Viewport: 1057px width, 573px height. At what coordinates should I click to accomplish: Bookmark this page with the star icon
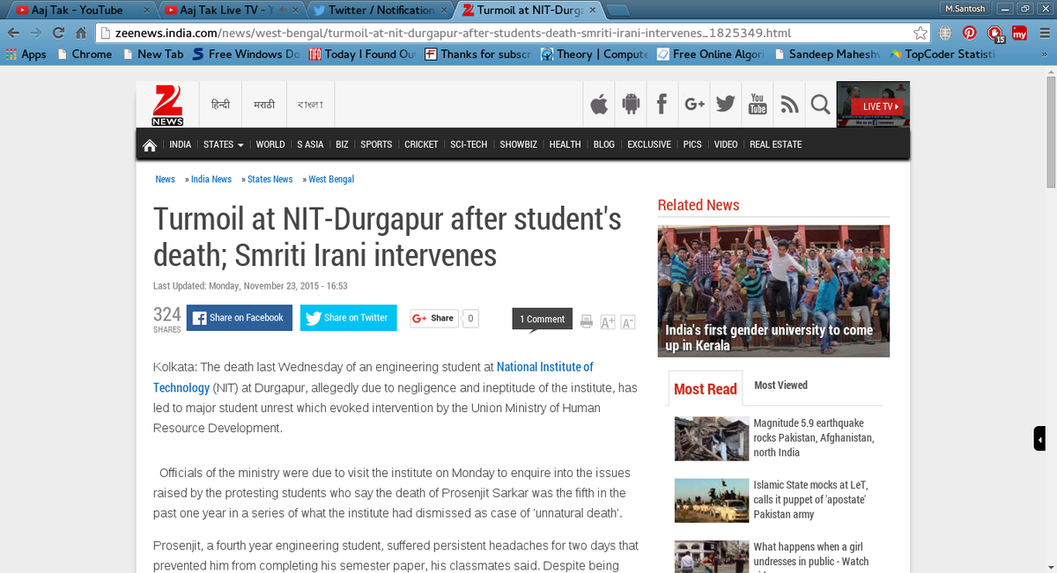pos(920,33)
